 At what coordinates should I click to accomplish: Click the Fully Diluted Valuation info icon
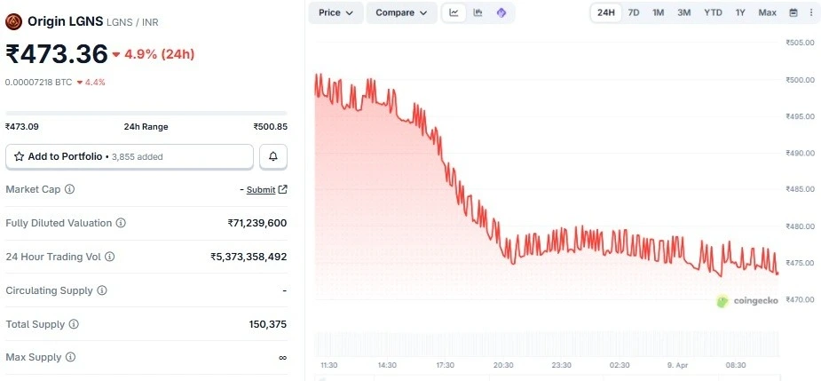122,223
